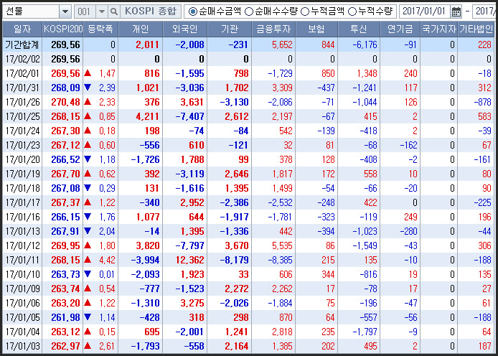
Task: Click the 금융투자 column header
Action: coord(273,29)
